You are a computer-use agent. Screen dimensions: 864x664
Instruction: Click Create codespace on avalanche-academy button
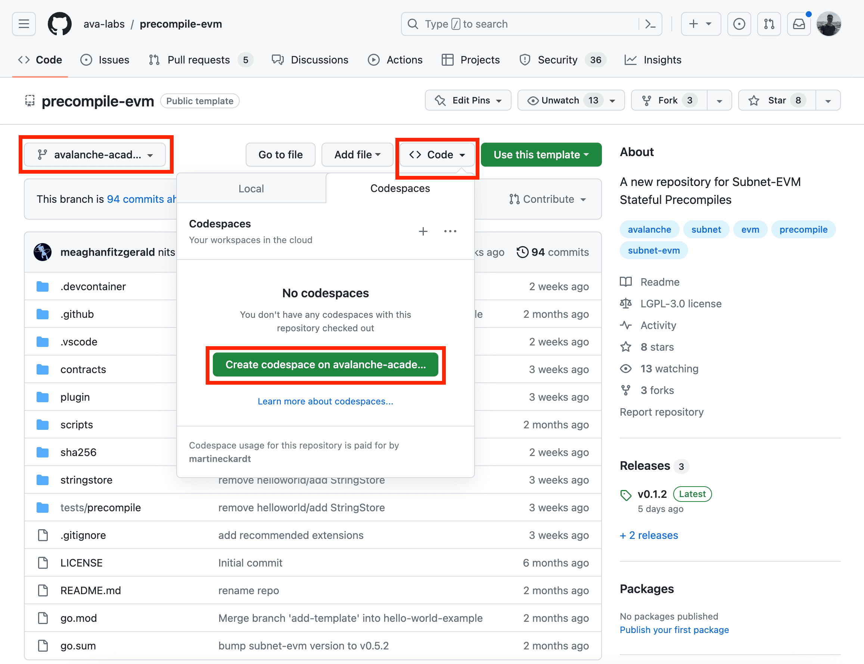(325, 364)
